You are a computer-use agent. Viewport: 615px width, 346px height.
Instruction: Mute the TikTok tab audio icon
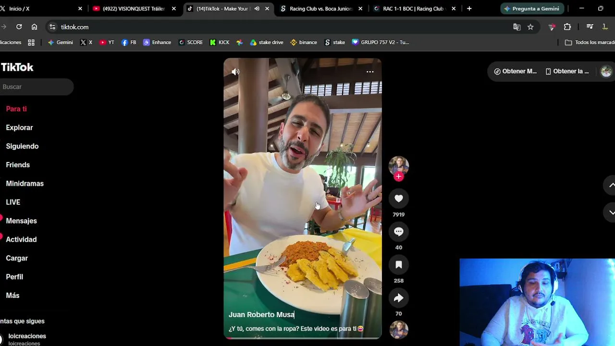pyautogui.click(x=257, y=9)
